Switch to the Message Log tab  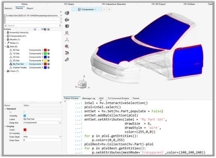(x=89, y=98)
